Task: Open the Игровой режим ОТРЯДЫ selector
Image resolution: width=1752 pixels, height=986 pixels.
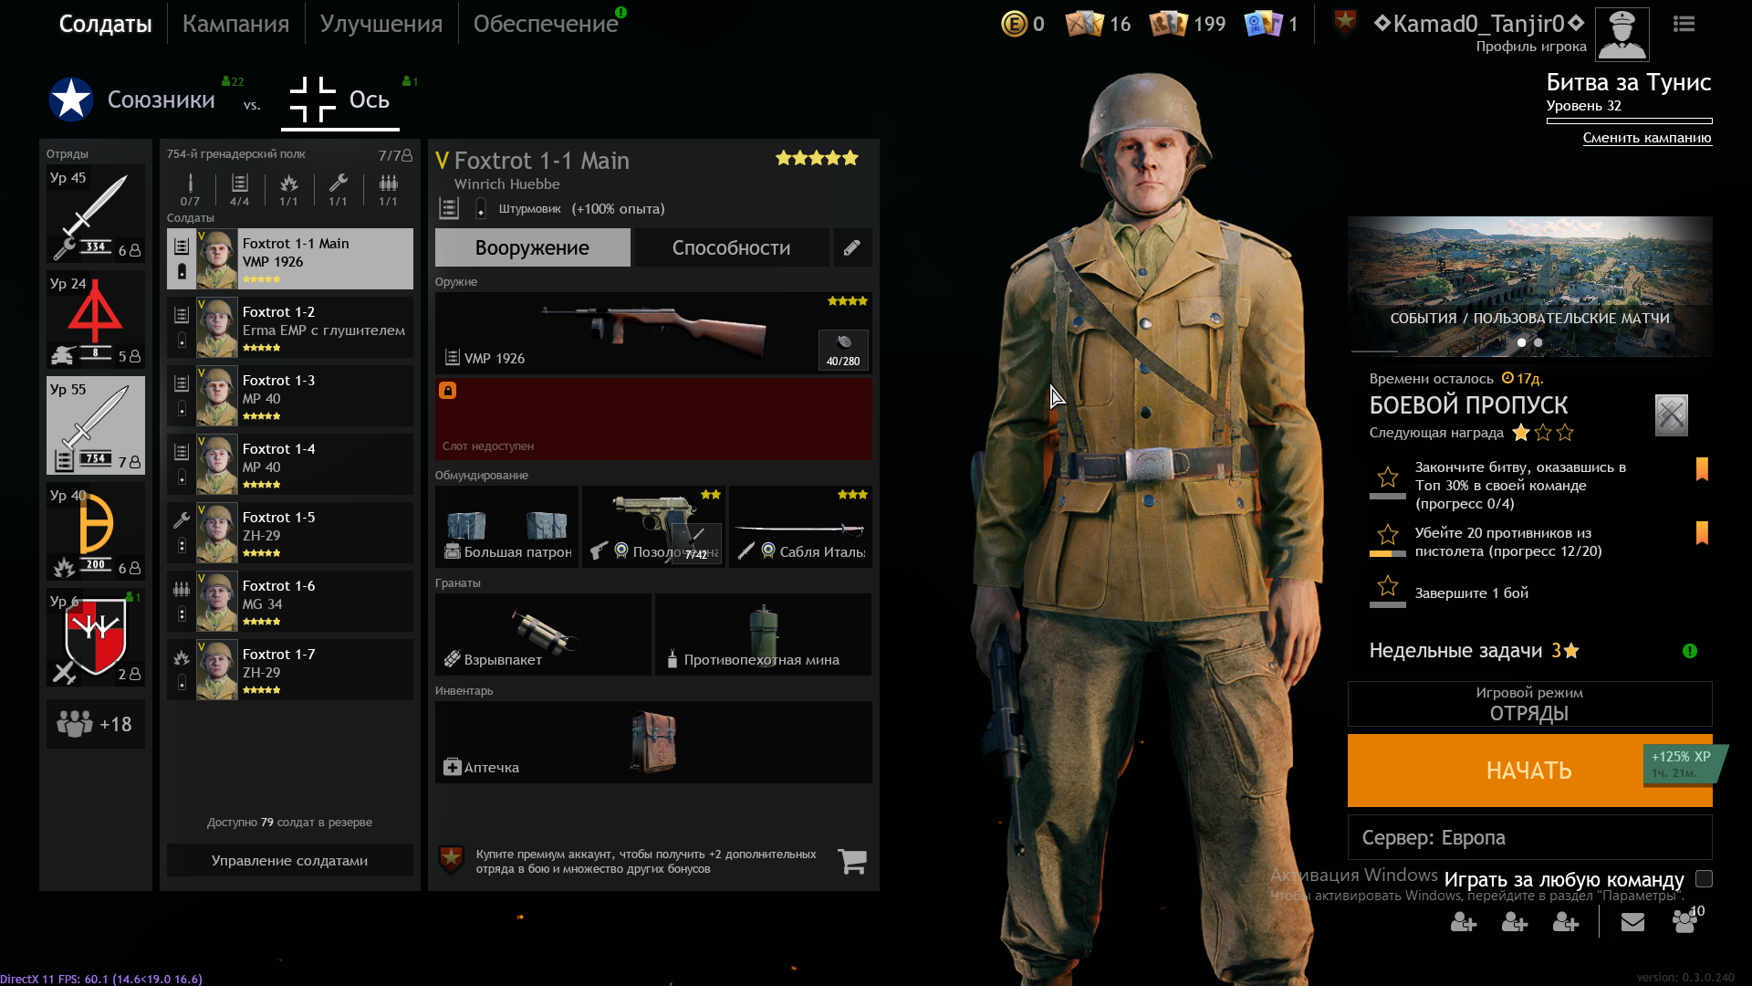Action: pos(1529,704)
